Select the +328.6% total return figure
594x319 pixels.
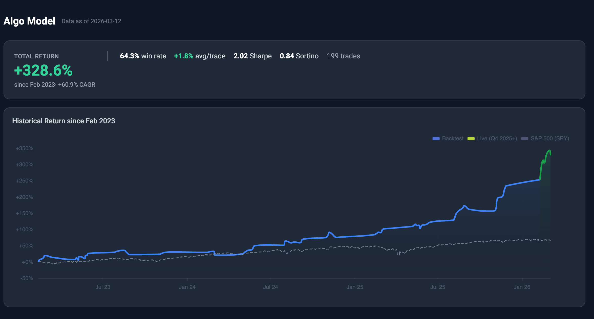click(43, 70)
